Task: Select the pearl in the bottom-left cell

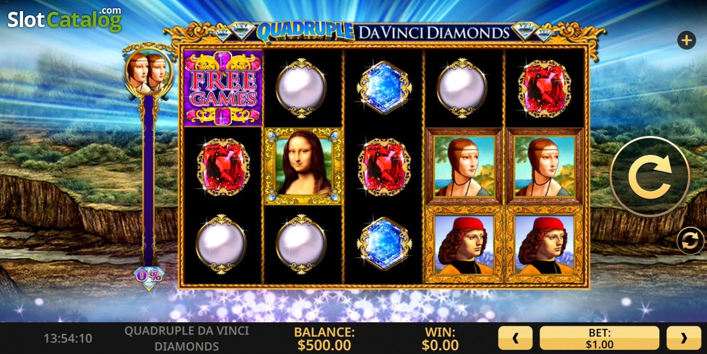Action: pyautogui.click(x=222, y=243)
